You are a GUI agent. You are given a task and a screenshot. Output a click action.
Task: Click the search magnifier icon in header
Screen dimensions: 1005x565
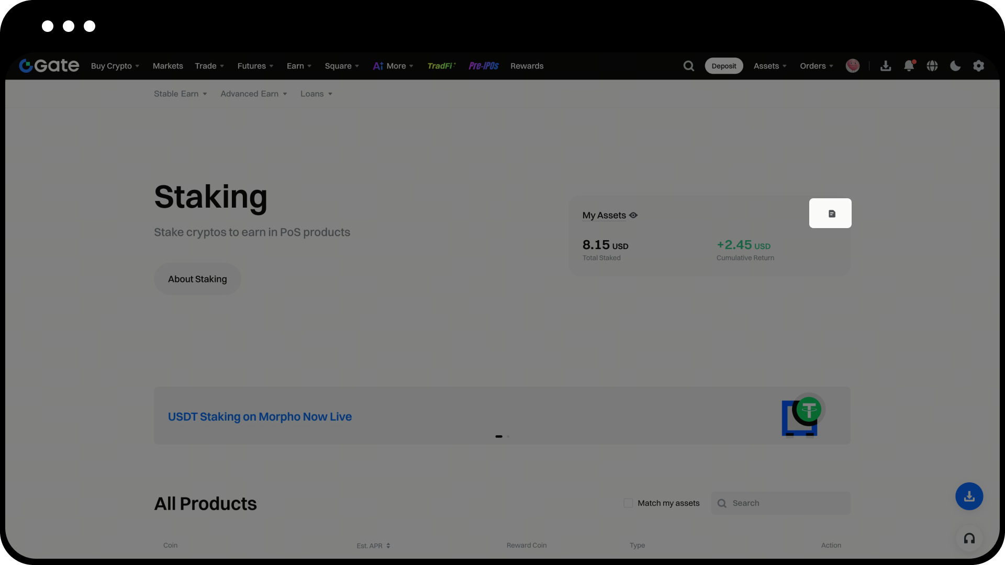689,66
